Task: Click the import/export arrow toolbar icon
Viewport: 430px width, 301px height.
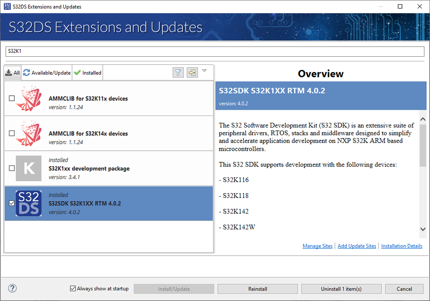Action: pyautogui.click(x=192, y=73)
